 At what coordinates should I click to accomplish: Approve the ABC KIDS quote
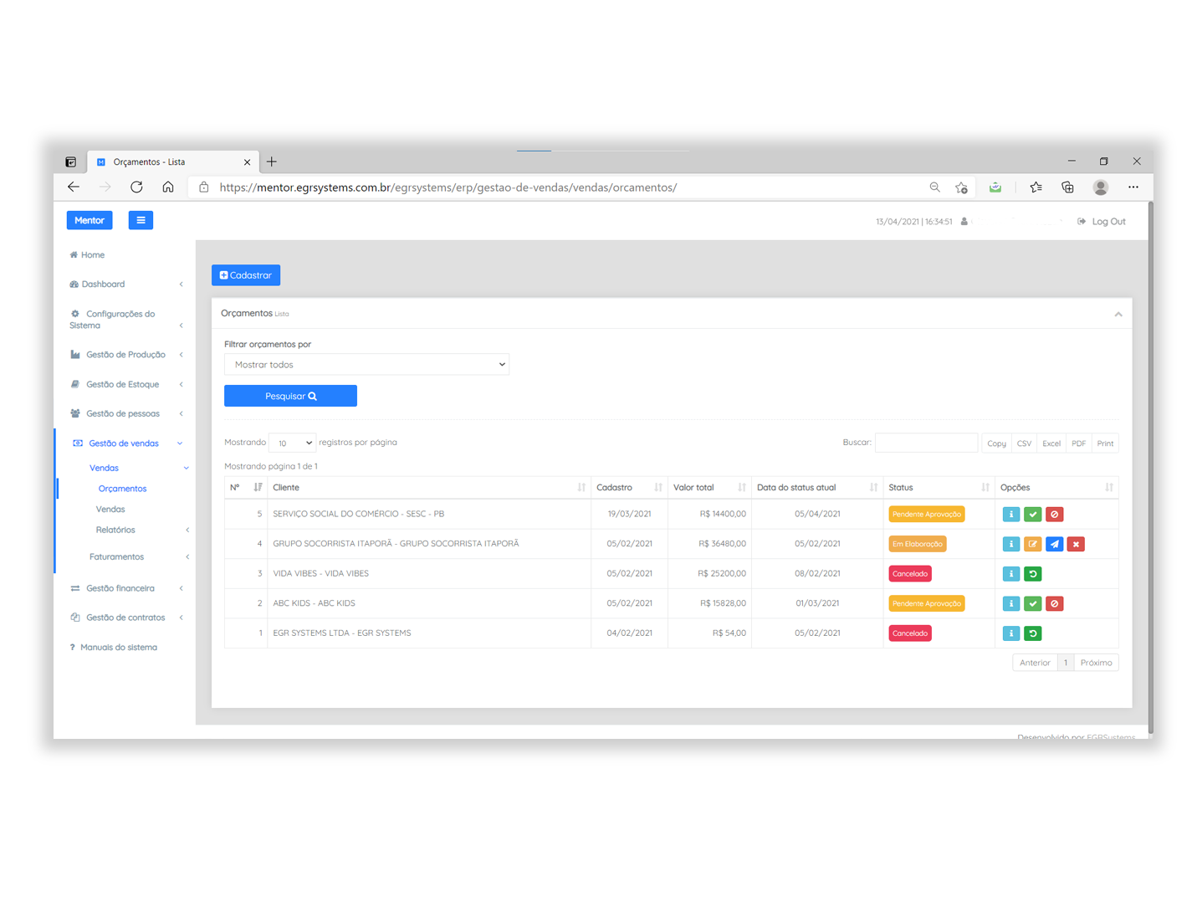[1032, 603]
